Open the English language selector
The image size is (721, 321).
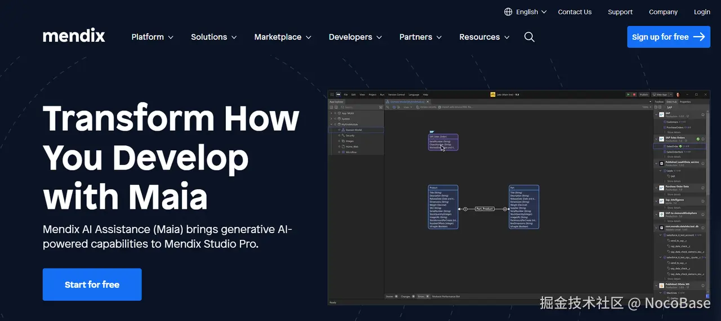[x=525, y=12]
